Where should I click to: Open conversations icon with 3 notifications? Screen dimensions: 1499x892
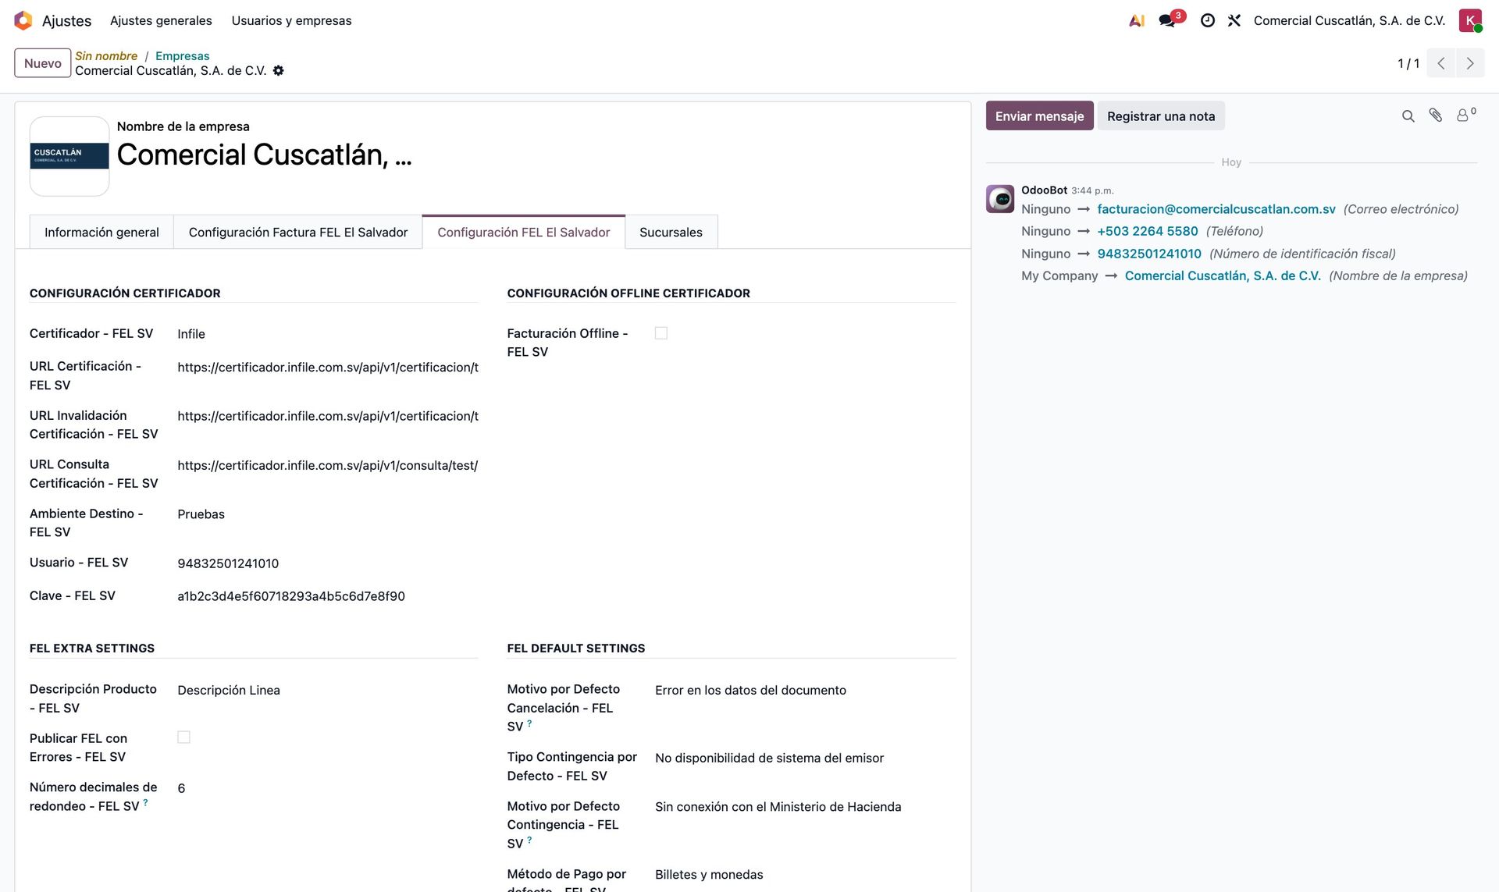pyautogui.click(x=1168, y=20)
